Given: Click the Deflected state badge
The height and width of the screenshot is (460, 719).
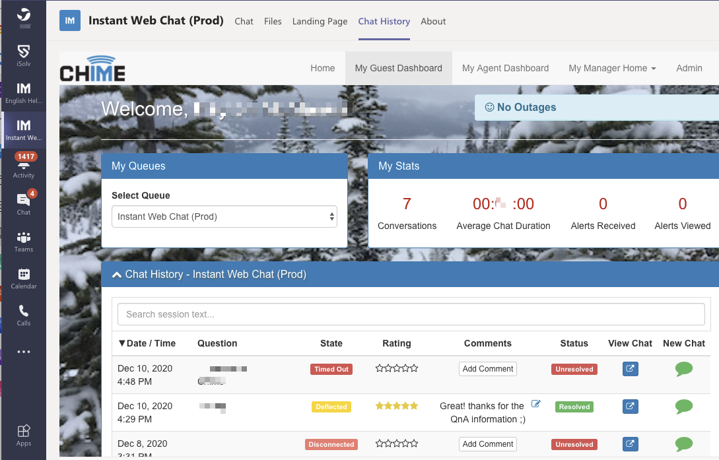Looking at the screenshot, I should (x=331, y=407).
